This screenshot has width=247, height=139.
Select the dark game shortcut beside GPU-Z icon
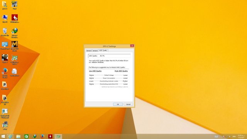[x=5, y=59]
